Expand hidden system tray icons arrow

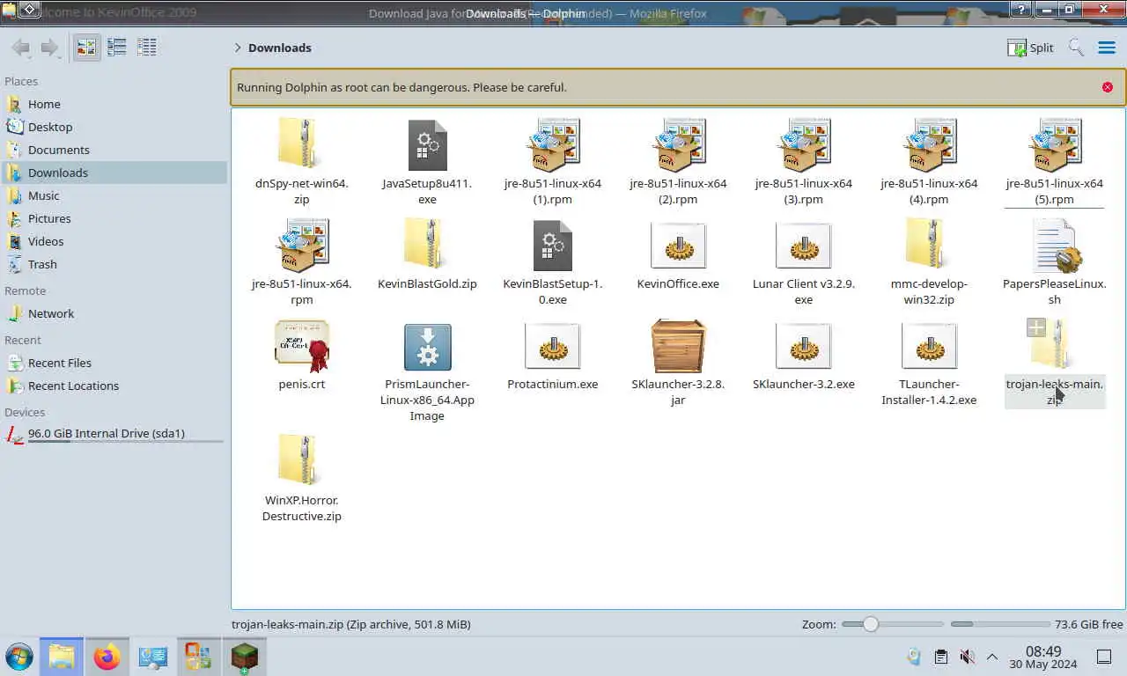992,657
